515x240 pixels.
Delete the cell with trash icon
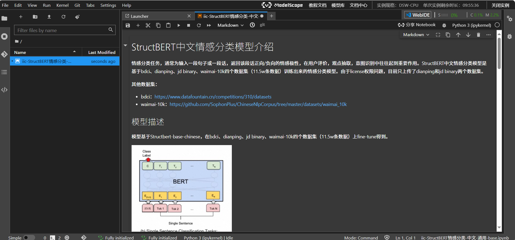479,35
